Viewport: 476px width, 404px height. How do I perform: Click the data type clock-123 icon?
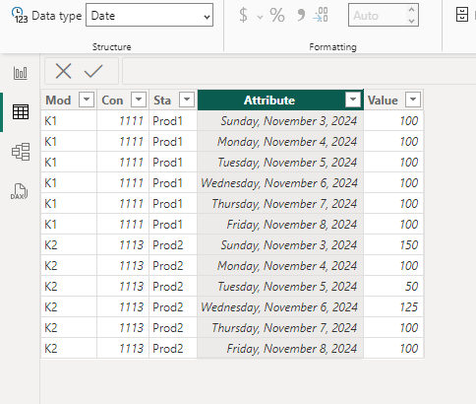click(20, 16)
